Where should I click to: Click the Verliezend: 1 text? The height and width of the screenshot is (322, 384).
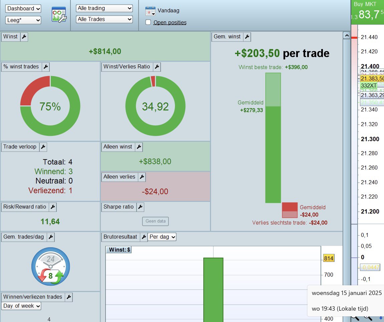50,191
